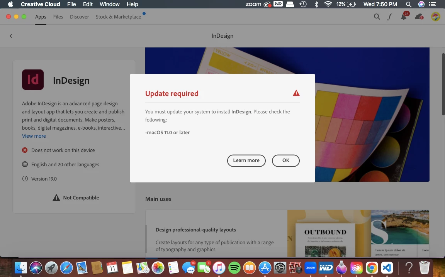Open the File menu
This screenshot has height=277, width=445.
[71, 4]
